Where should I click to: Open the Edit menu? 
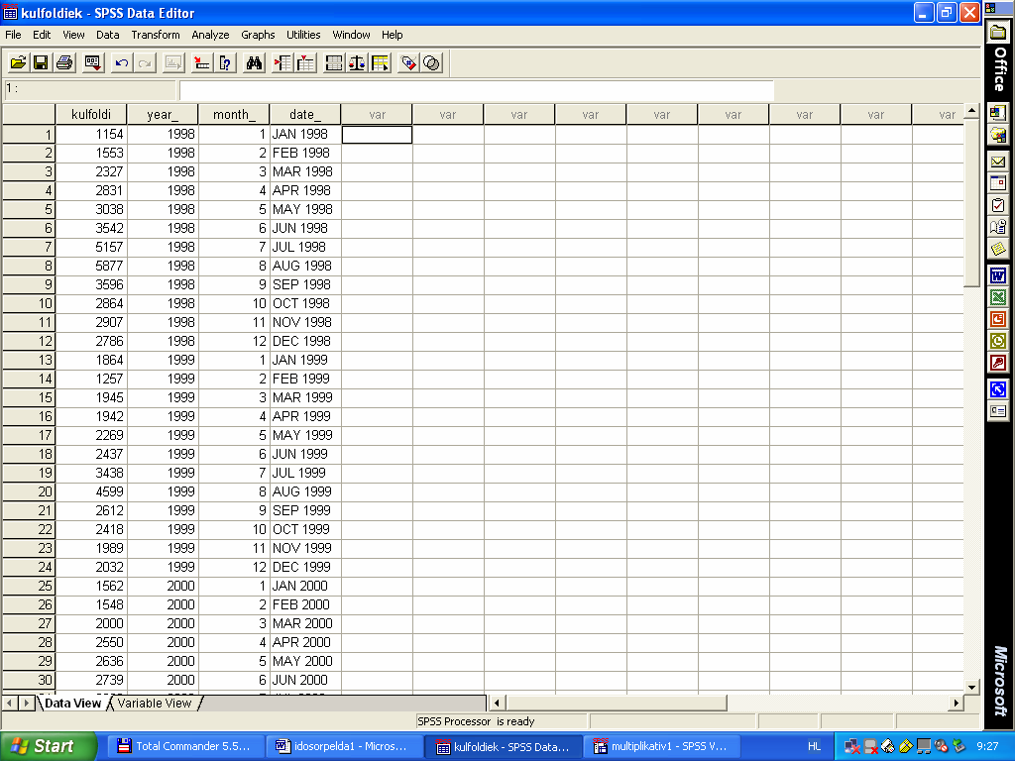[42, 35]
